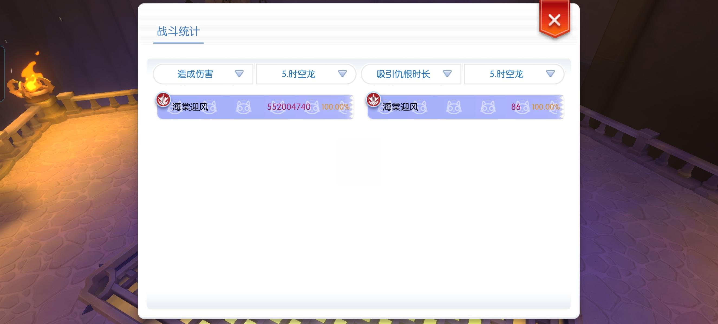Viewport: 718px width, 324px height.
Task: Click the class icon in damage row
Action: coord(163,99)
